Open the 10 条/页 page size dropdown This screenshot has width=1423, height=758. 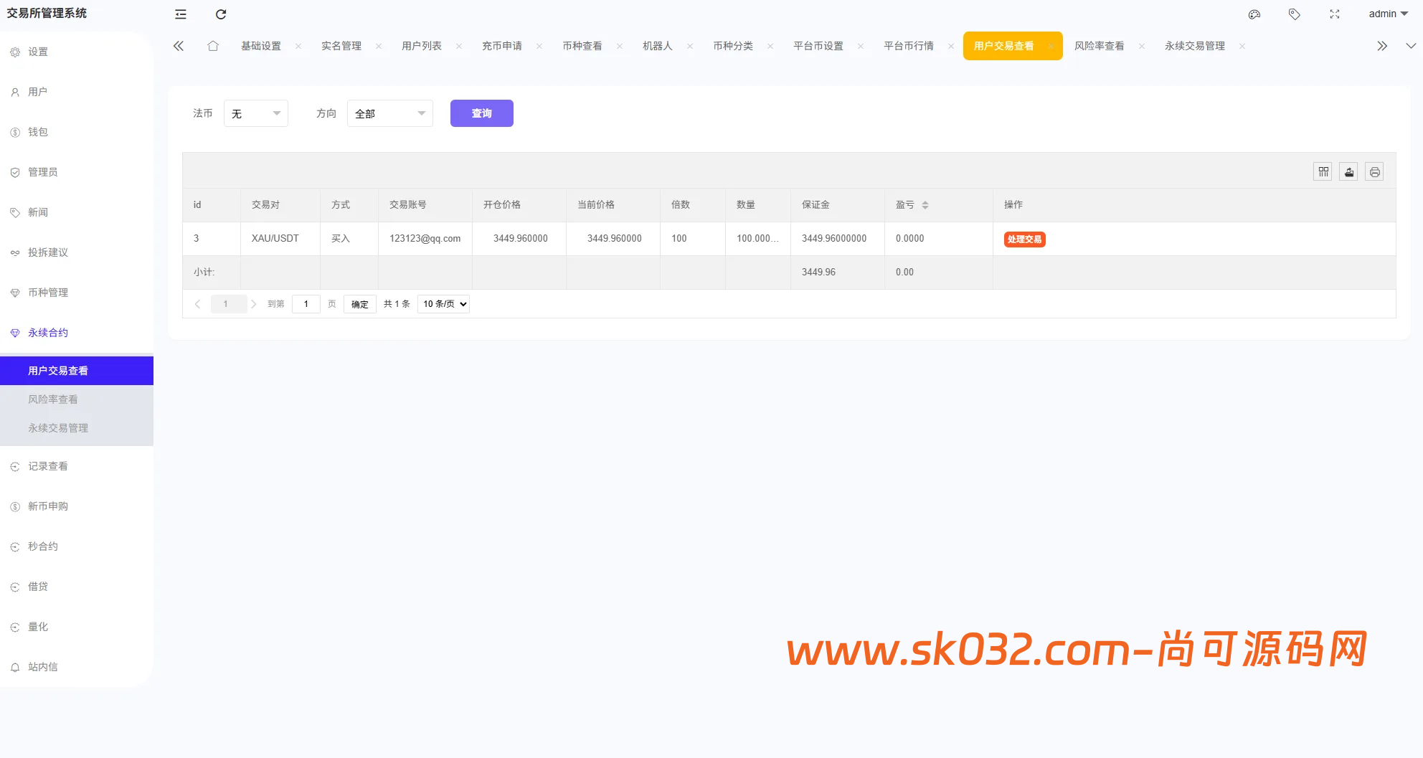point(444,304)
